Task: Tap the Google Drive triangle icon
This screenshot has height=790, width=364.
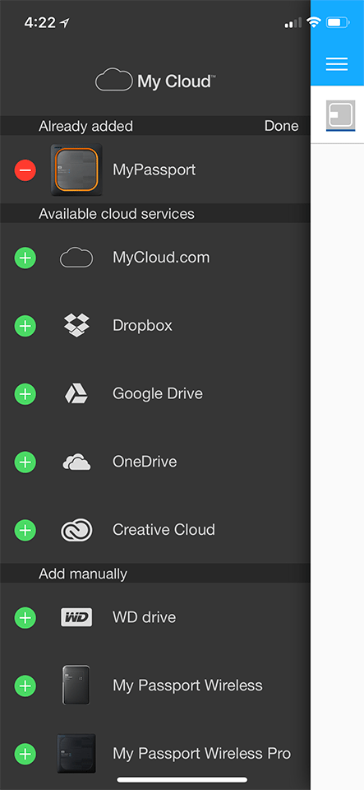Action: point(76,393)
